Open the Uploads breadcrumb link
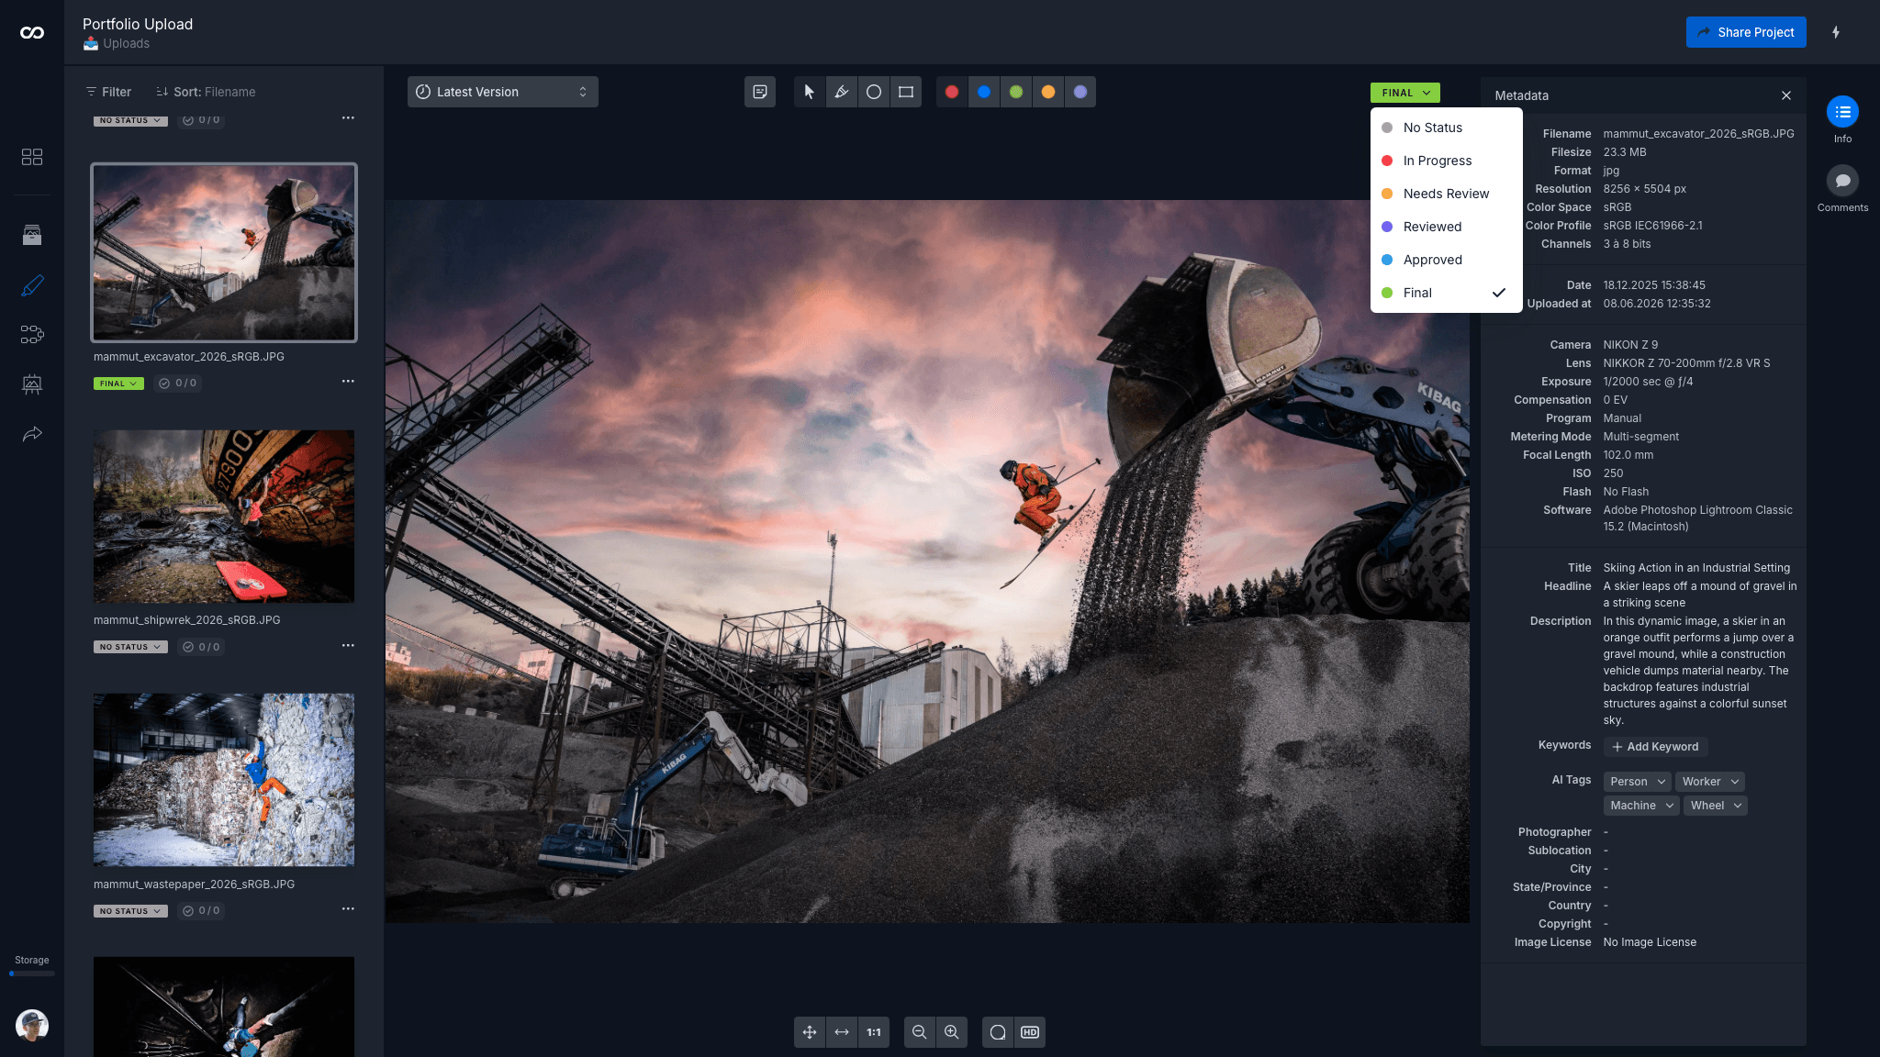Viewport: 1880px width, 1057px height. (x=126, y=43)
